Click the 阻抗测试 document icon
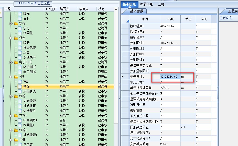Viewport: 238px width, 146px height. coord(20,67)
